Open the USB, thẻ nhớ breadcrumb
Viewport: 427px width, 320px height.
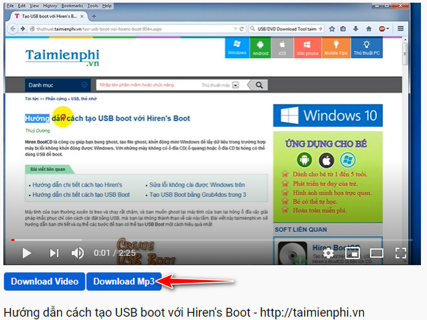pos(83,99)
